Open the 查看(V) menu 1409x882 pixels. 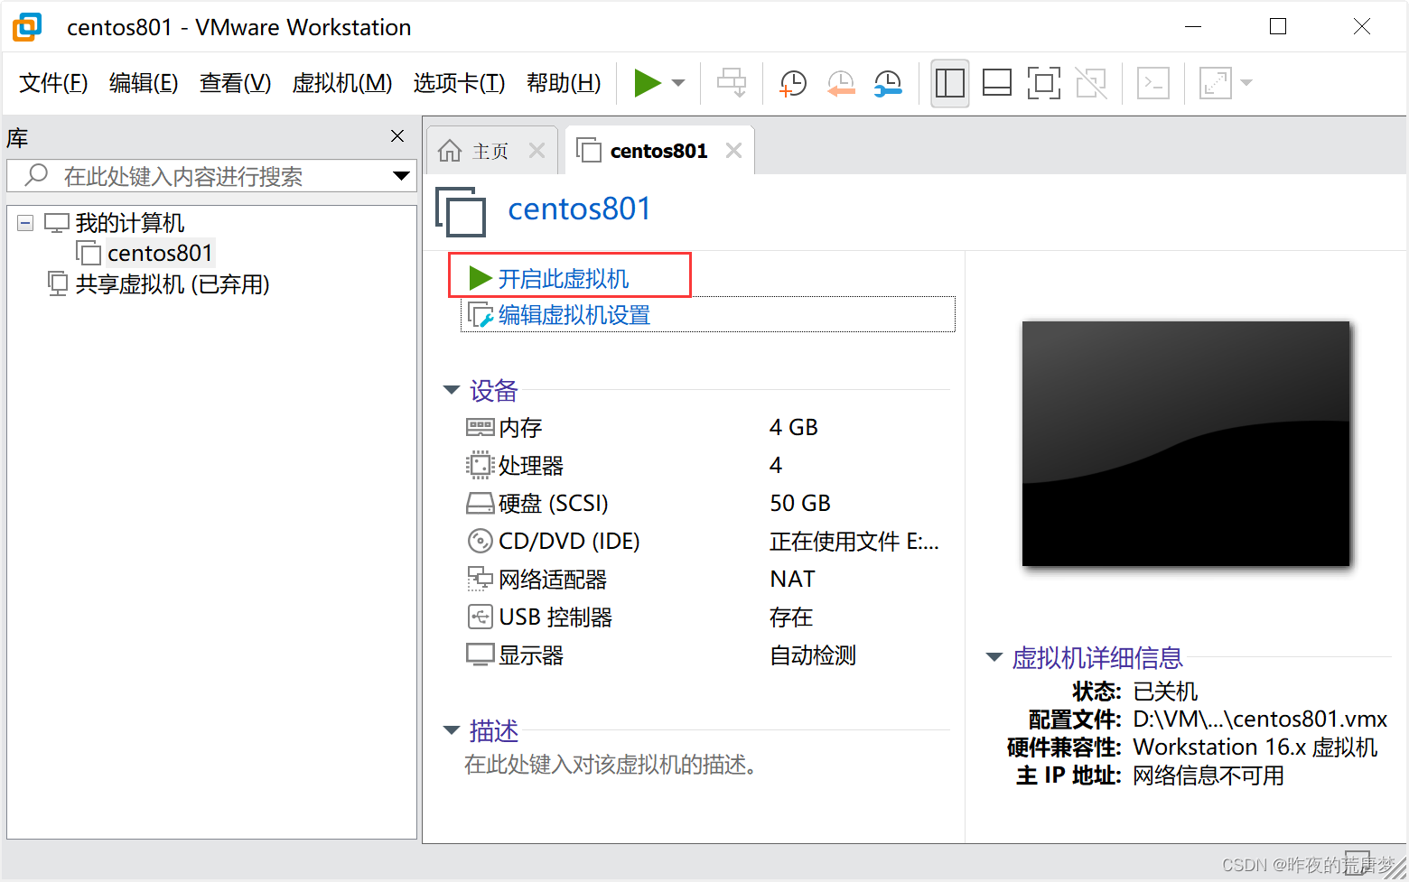[235, 83]
